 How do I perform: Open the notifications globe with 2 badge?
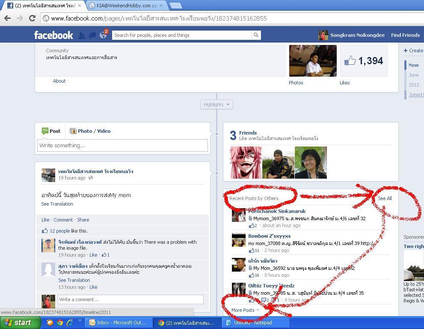(x=103, y=35)
